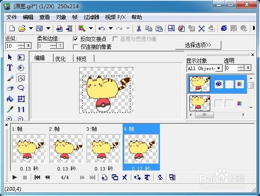Select the transform tool
Viewport: 260px width, 196px height.
(x=21, y=99)
